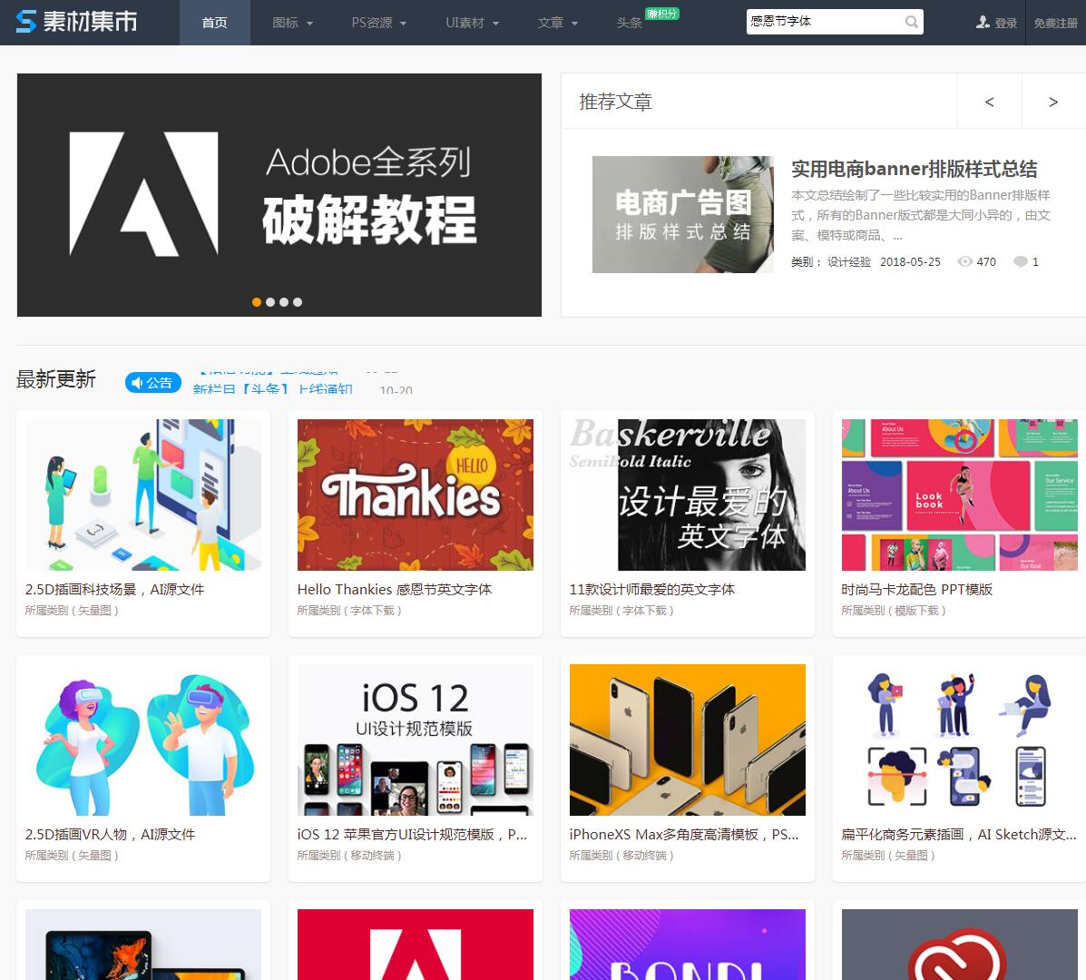Screen dimensions: 1086x980
Task: Open the red Adobe logo thumbnail
Action: 416,945
